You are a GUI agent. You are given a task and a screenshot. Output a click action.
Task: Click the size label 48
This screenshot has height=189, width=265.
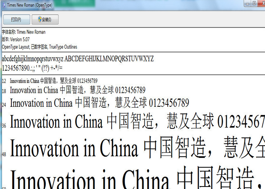pyautogui.click(x=4, y=154)
